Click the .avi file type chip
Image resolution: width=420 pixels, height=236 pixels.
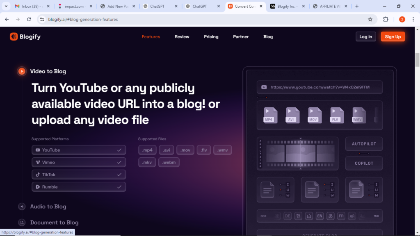pyautogui.click(x=167, y=150)
